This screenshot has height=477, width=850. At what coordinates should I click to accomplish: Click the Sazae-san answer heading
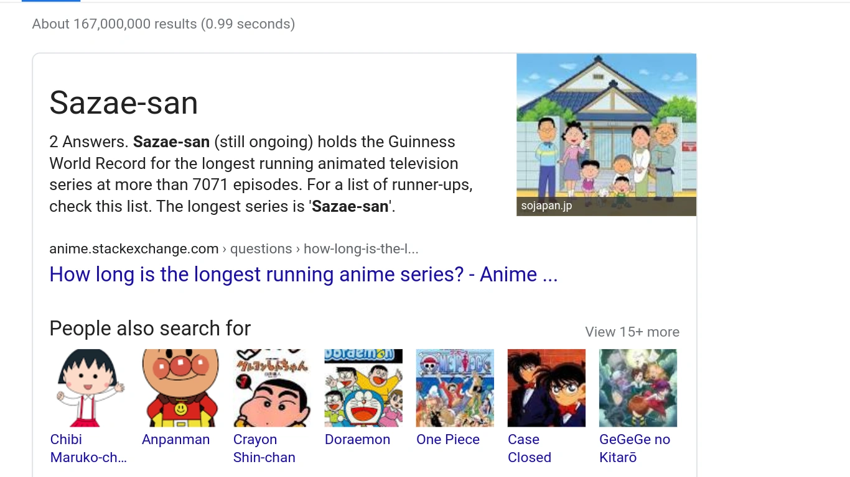point(123,103)
